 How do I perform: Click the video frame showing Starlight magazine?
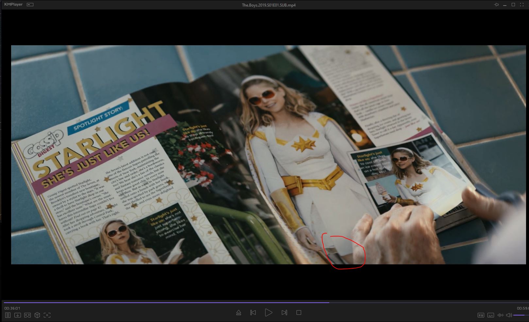(x=268, y=154)
